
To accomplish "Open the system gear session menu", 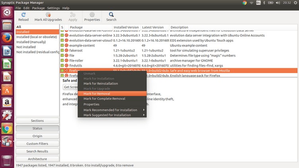I will [295, 3].
